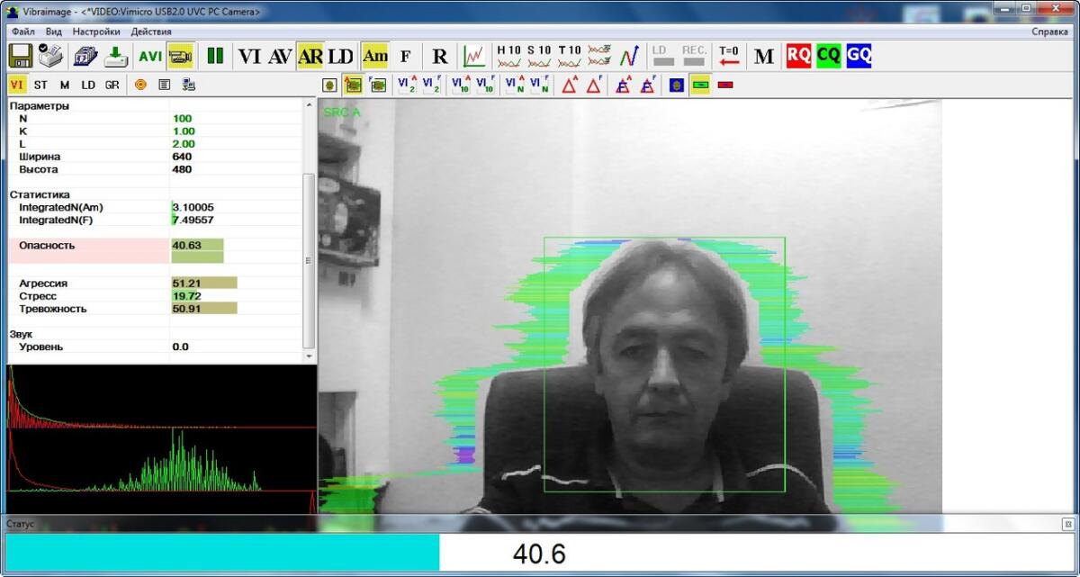
Task: Click the green CQ button
Action: coord(829,56)
